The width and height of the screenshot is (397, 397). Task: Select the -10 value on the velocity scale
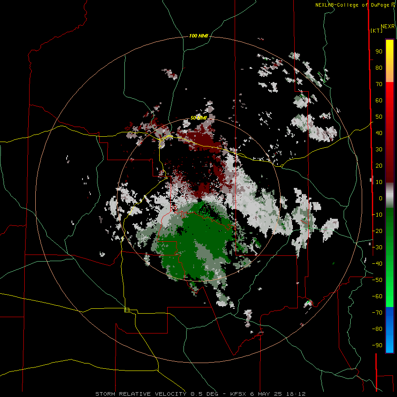pos(377,215)
